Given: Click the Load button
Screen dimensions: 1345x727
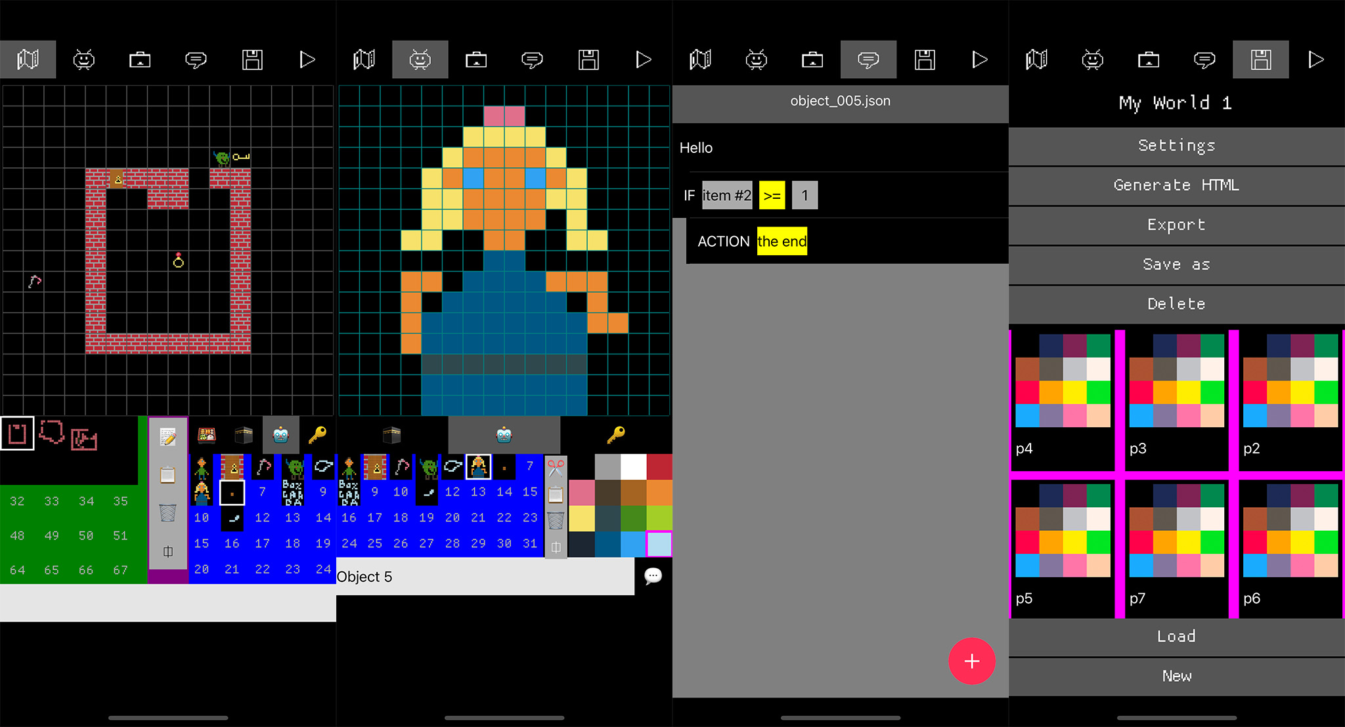Looking at the screenshot, I should pos(1177,636).
